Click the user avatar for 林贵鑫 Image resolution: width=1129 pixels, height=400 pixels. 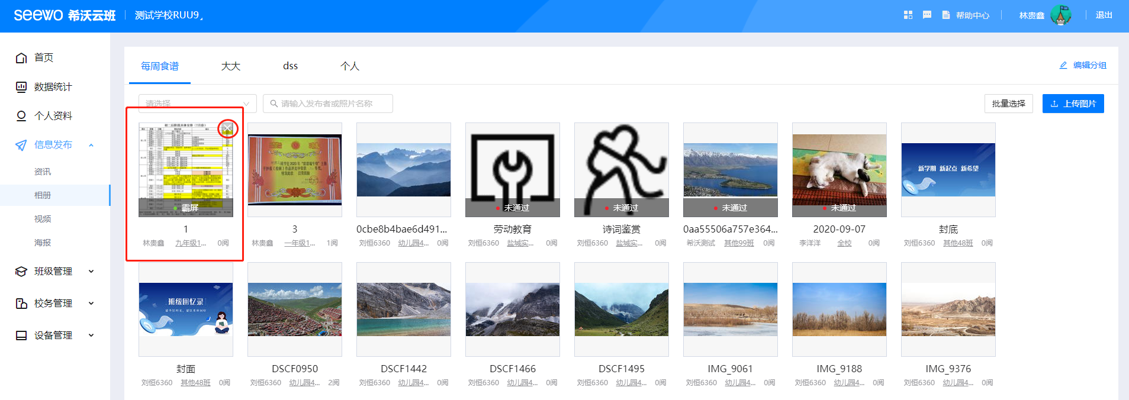[1060, 15]
